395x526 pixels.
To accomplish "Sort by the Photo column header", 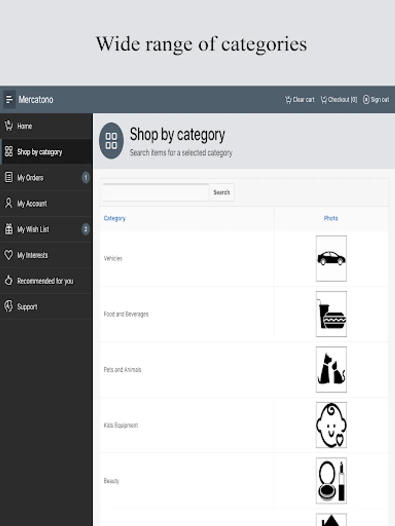I will (331, 218).
